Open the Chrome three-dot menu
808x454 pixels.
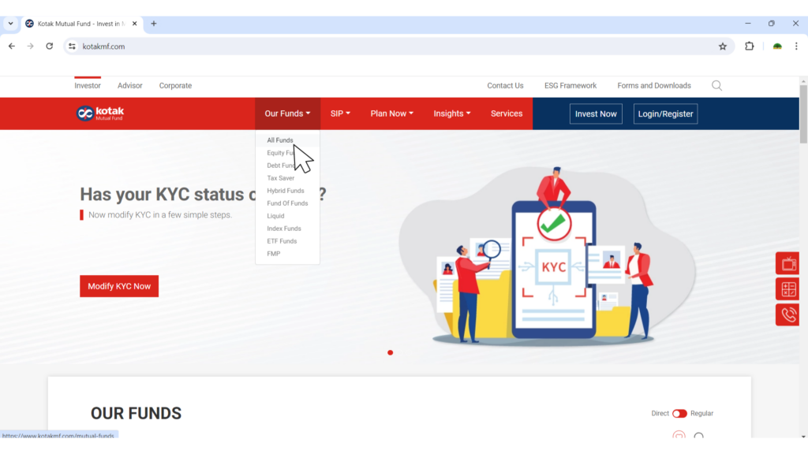pos(796,47)
